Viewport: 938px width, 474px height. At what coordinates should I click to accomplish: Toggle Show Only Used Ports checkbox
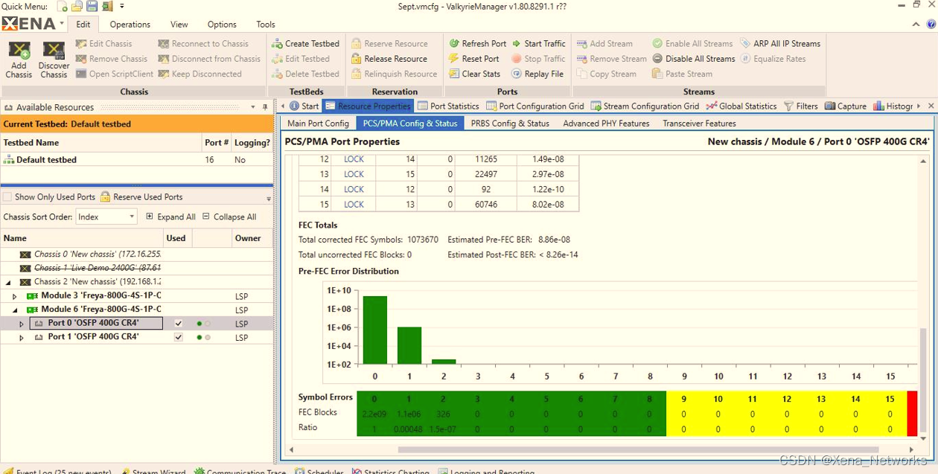click(7, 197)
